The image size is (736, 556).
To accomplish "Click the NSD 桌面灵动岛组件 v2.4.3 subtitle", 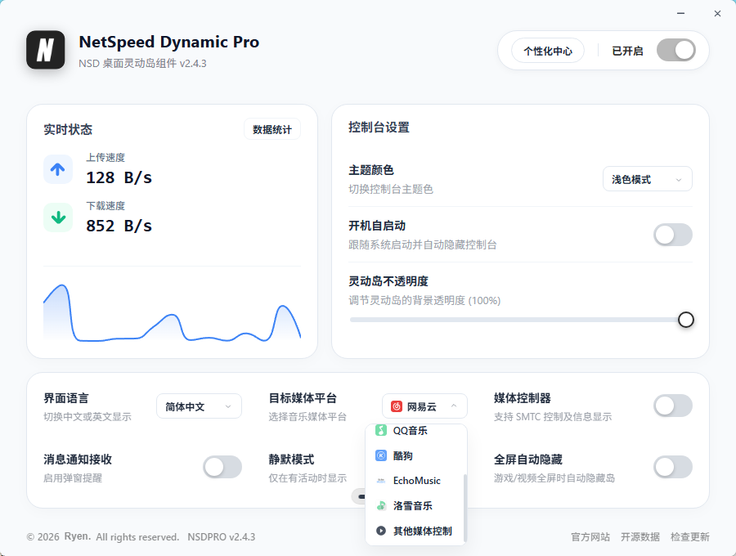I will [142, 63].
